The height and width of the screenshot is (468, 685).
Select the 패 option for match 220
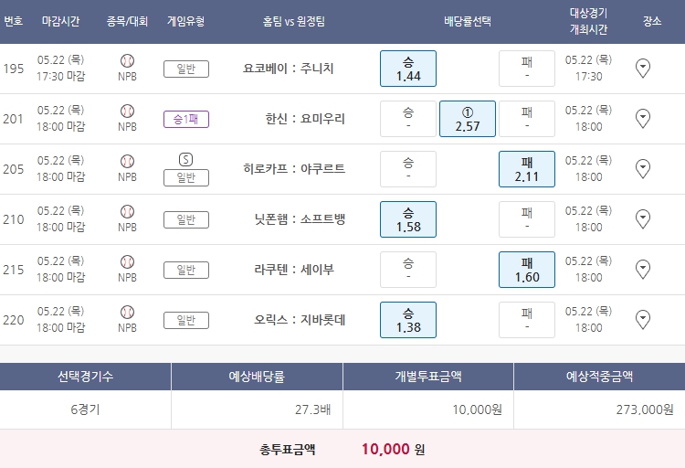527,320
